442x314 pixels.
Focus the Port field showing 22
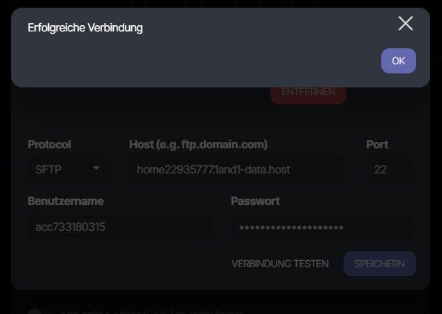pyautogui.click(x=388, y=169)
